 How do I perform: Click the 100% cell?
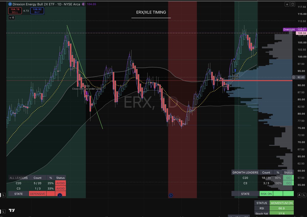(x=278, y=183)
